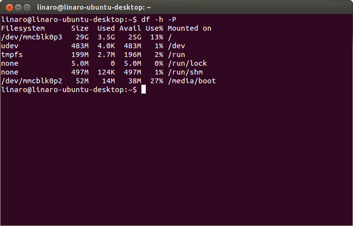Viewport: 353px width, 226px height.
Task: Click the '/dev' mount point
Action: click(x=176, y=46)
